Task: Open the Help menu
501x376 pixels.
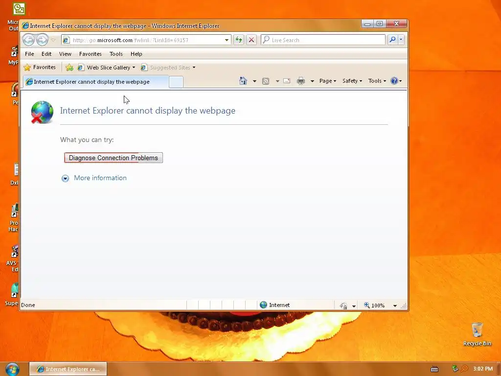Action: tap(137, 54)
